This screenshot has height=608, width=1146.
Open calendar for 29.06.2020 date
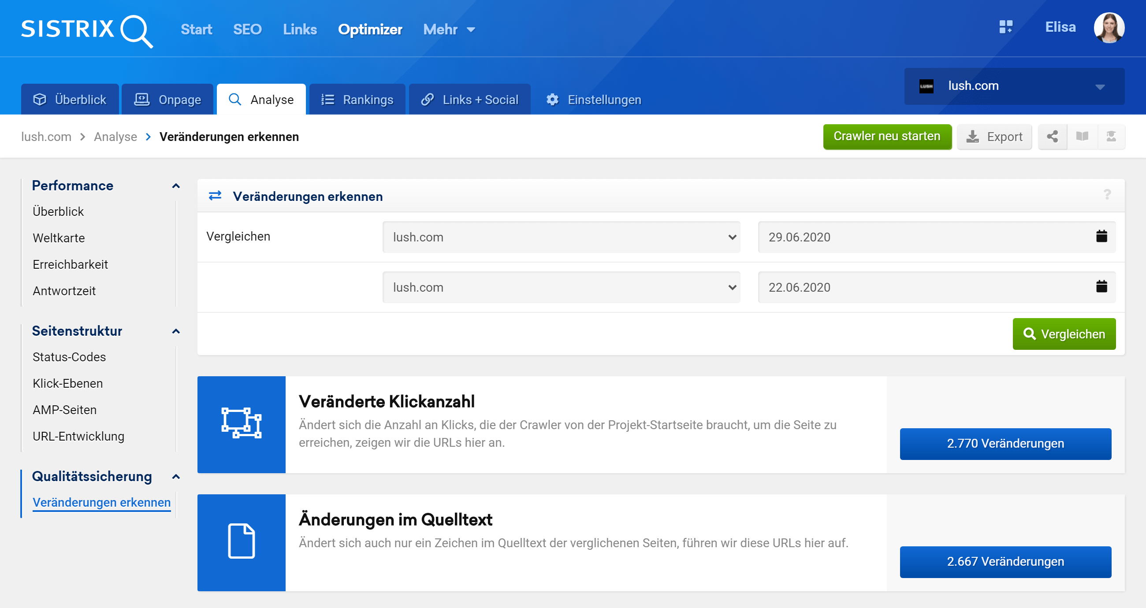click(1101, 236)
